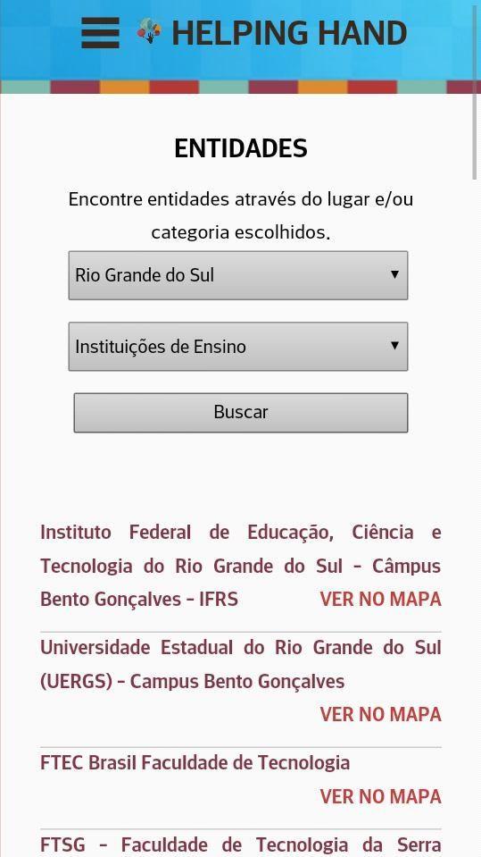Open the FTEC Brasil Faculdade de Tecnologia entry
Viewport: 481px width, 857px height.
point(195,762)
